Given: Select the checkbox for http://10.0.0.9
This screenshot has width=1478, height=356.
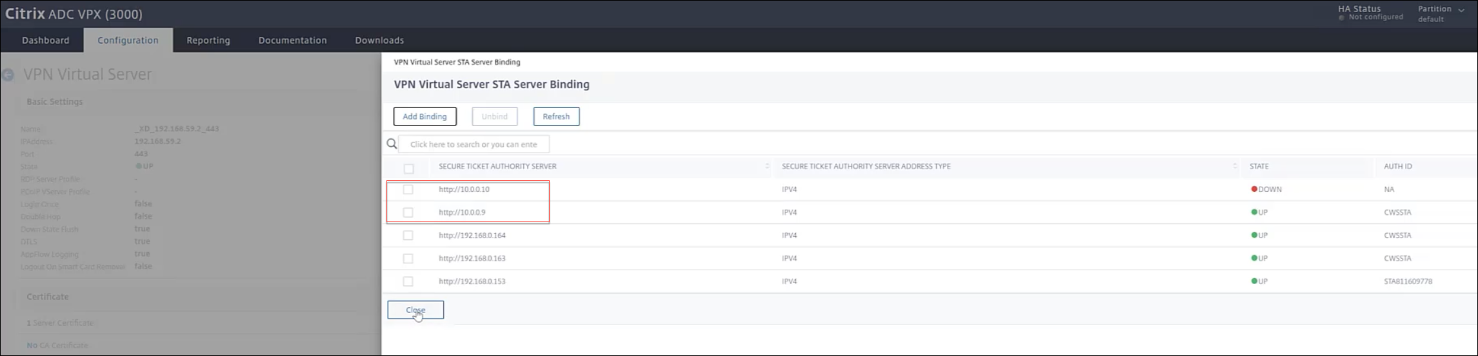Looking at the screenshot, I should [x=408, y=212].
